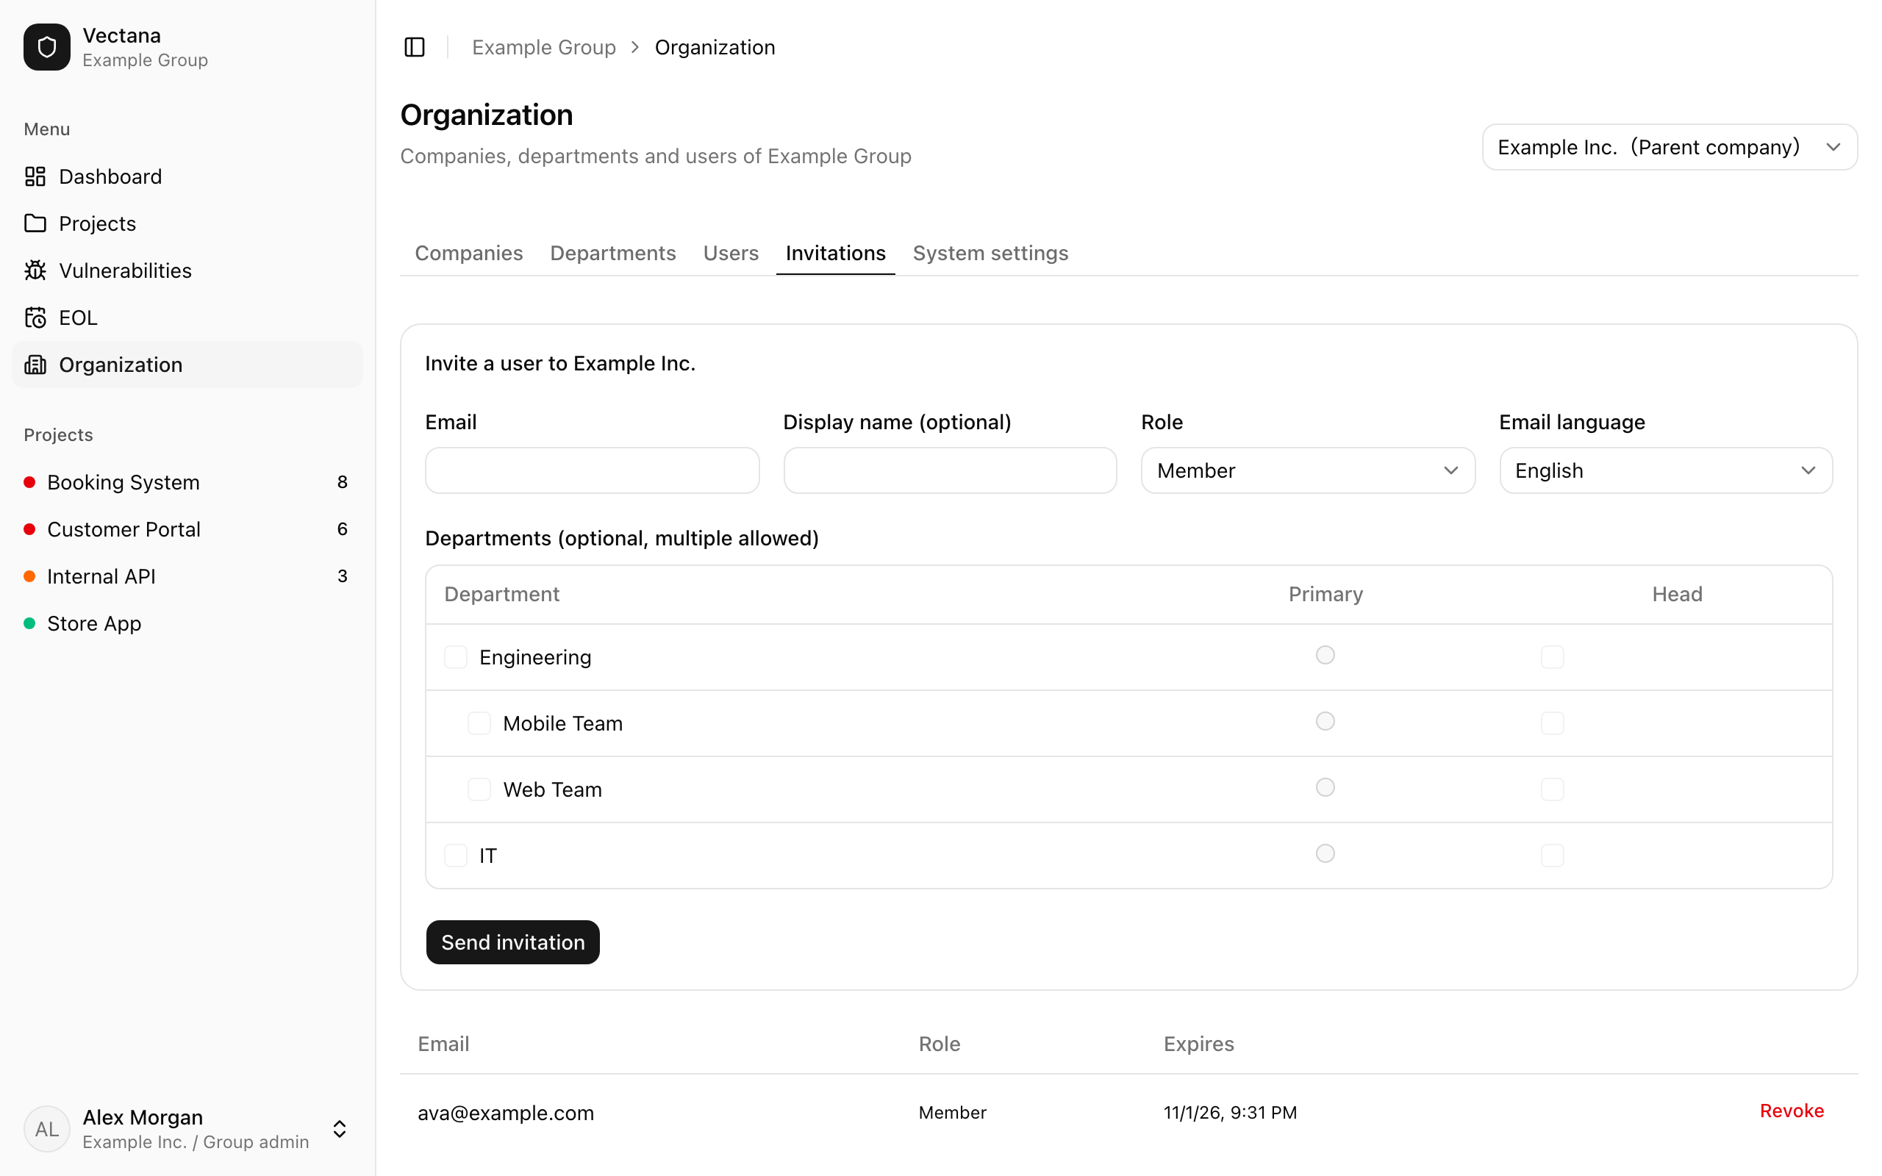Click the green dot beside Store App
The image size is (1882, 1176).
(29, 623)
